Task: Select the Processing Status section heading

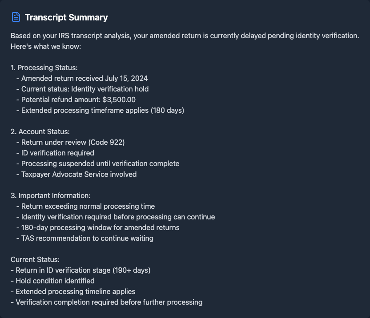Action: 44,68
